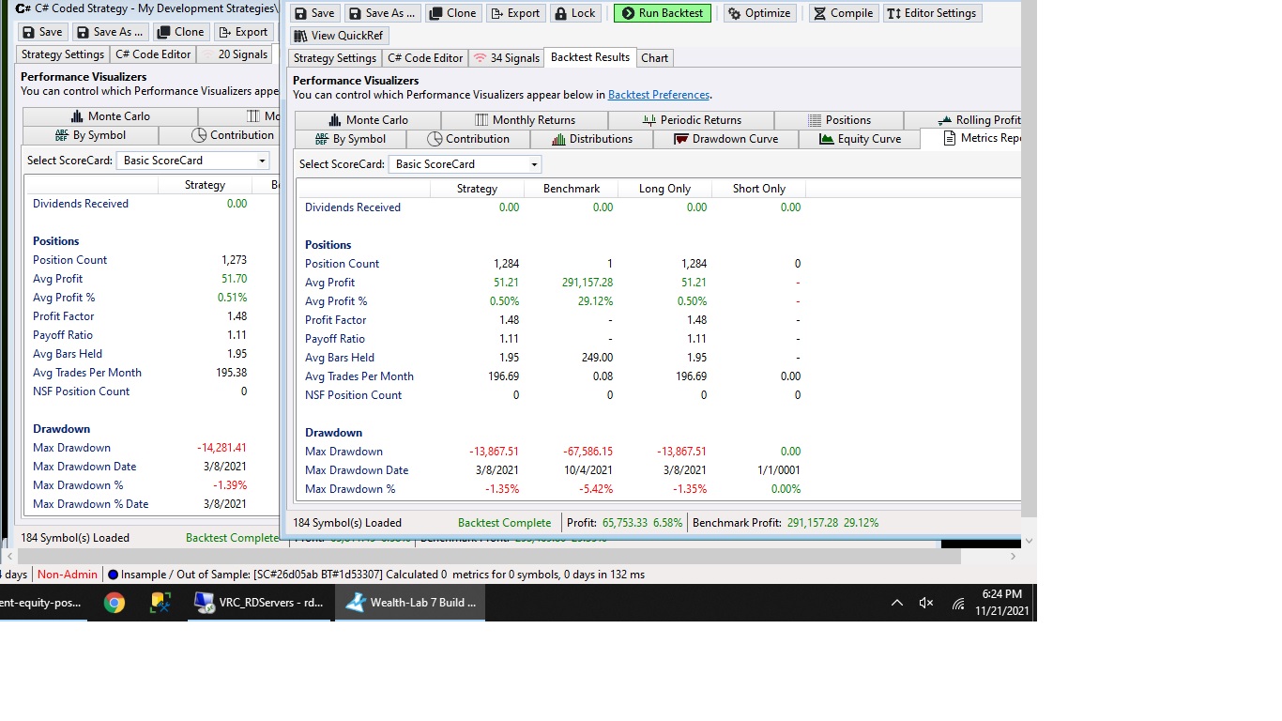Clone the strategy in right window

452,13
